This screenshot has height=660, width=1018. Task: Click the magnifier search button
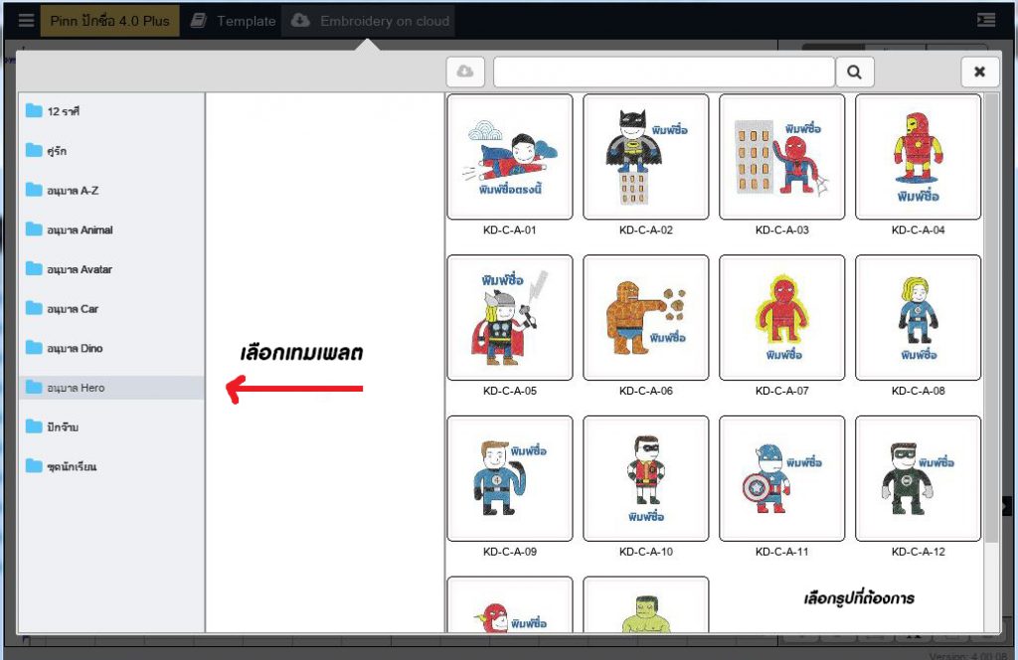point(854,72)
